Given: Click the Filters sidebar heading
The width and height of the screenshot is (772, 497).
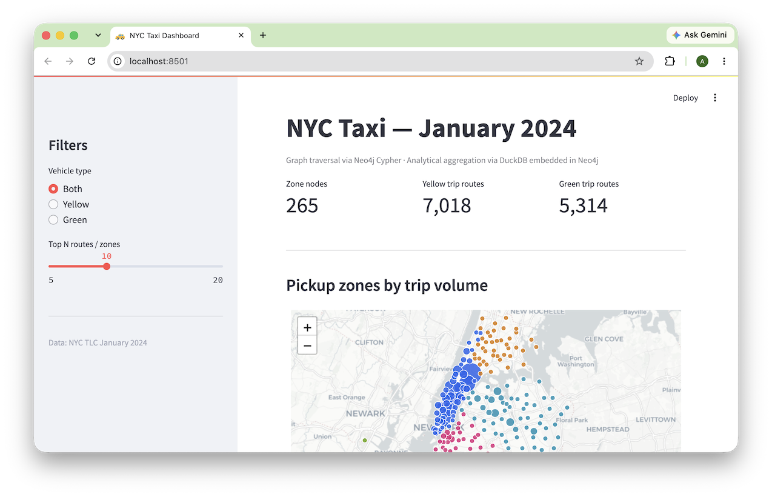Looking at the screenshot, I should (68, 145).
